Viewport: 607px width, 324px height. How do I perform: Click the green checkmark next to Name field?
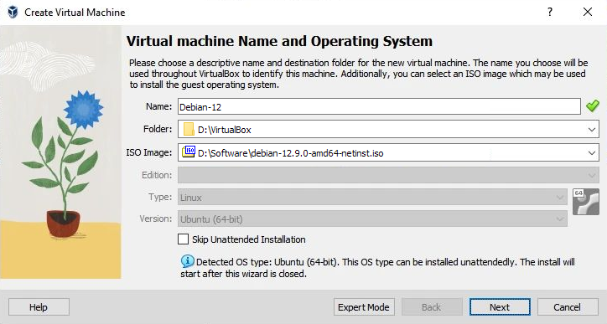tap(592, 106)
